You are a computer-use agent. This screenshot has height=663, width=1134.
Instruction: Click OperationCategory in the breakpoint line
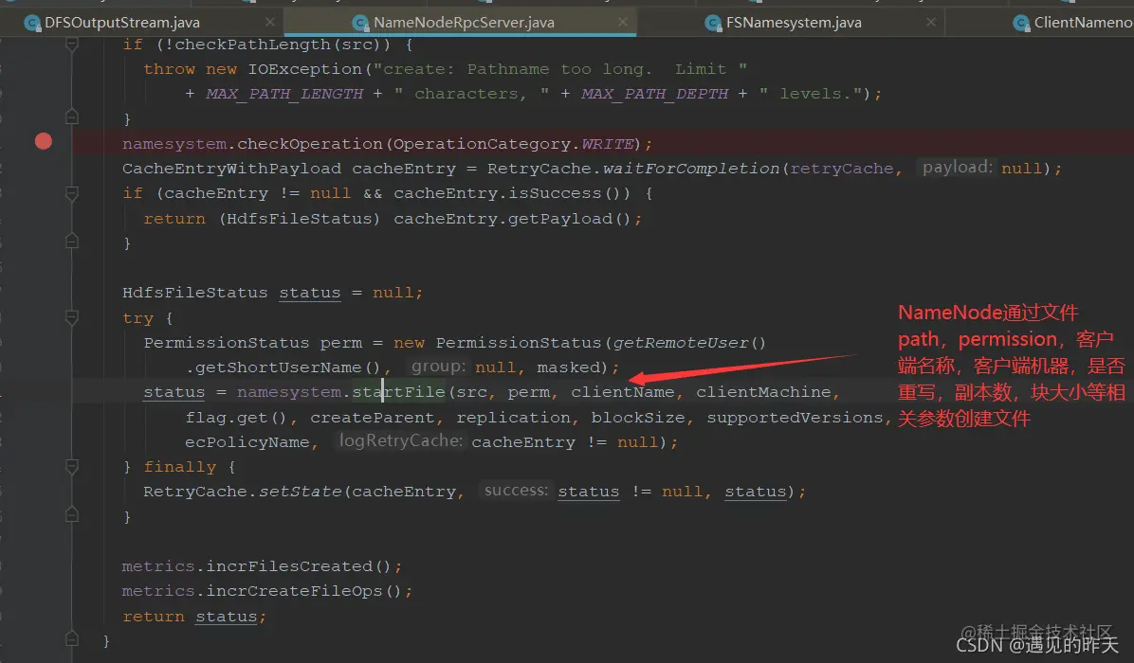pos(483,144)
